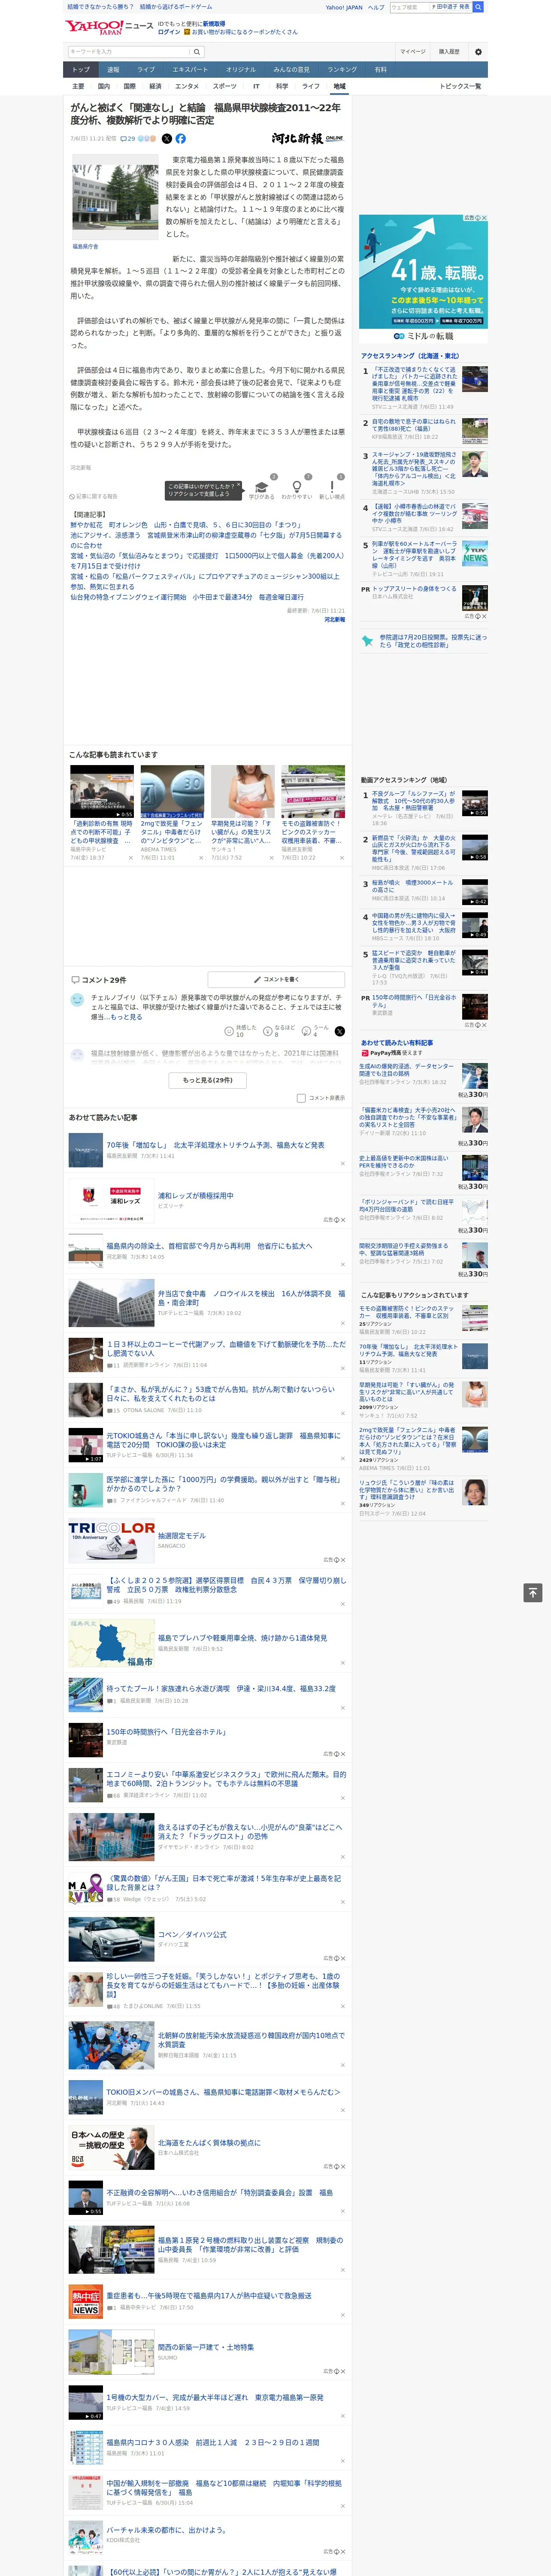Click the うーん reaction on first comment
Screen dimensions: 551x2576
[x=315, y=1030]
